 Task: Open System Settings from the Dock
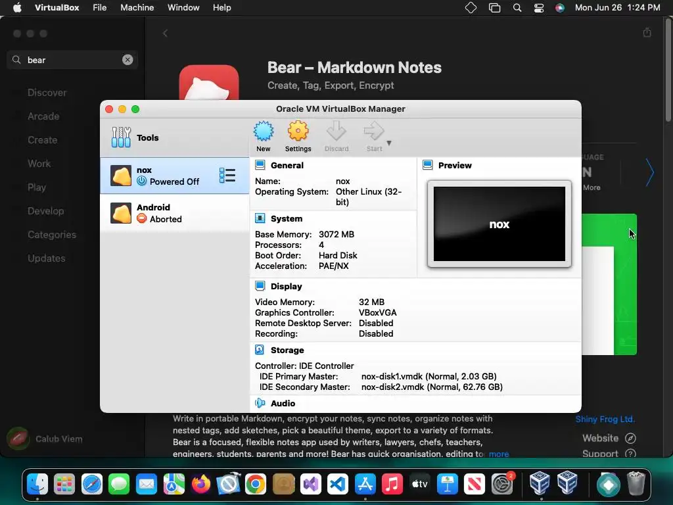pyautogui.click(x=501, y=485)
